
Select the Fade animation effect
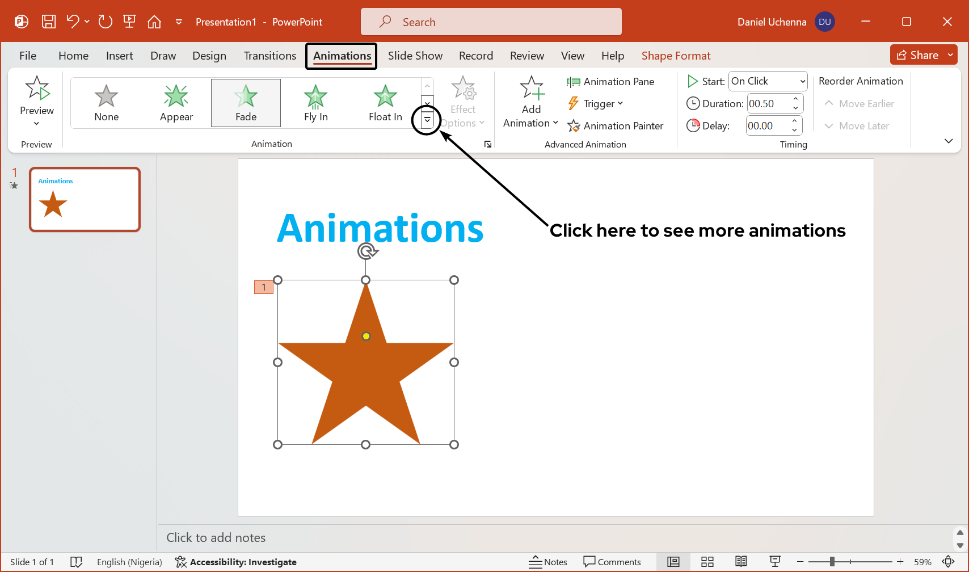[246, 103]
